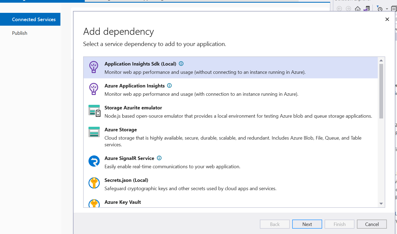Open info icon beside Azure SignalR Service
The width and height of the screenshot is (397, 234).
coord(159,158)
